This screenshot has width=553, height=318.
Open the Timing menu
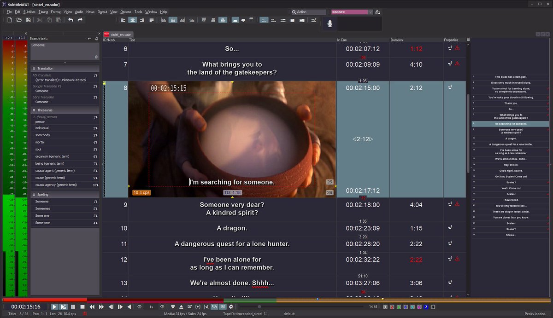43,12
